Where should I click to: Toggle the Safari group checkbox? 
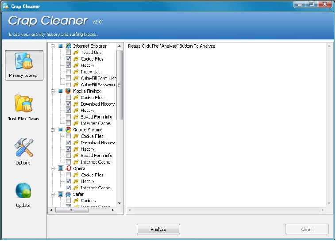(61, 194)
